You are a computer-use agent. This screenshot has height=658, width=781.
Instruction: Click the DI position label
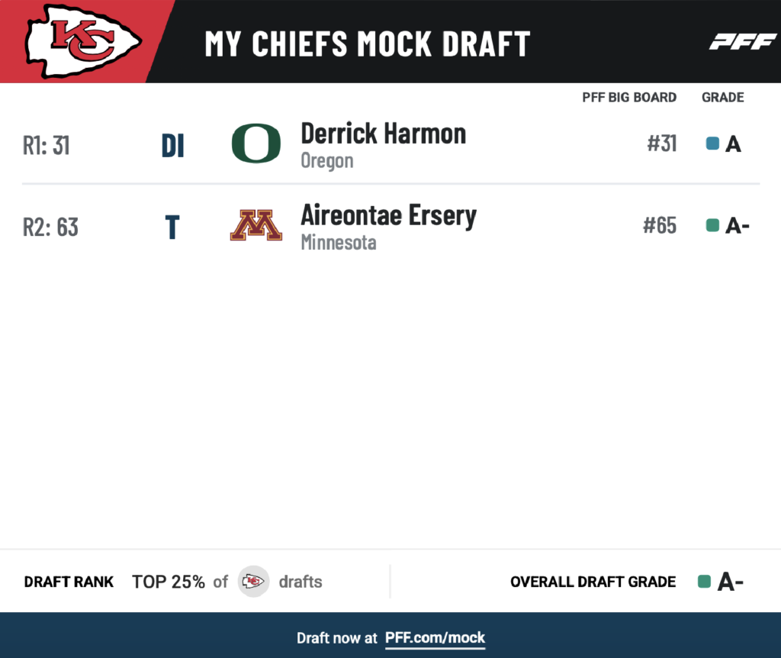[173, 146]
